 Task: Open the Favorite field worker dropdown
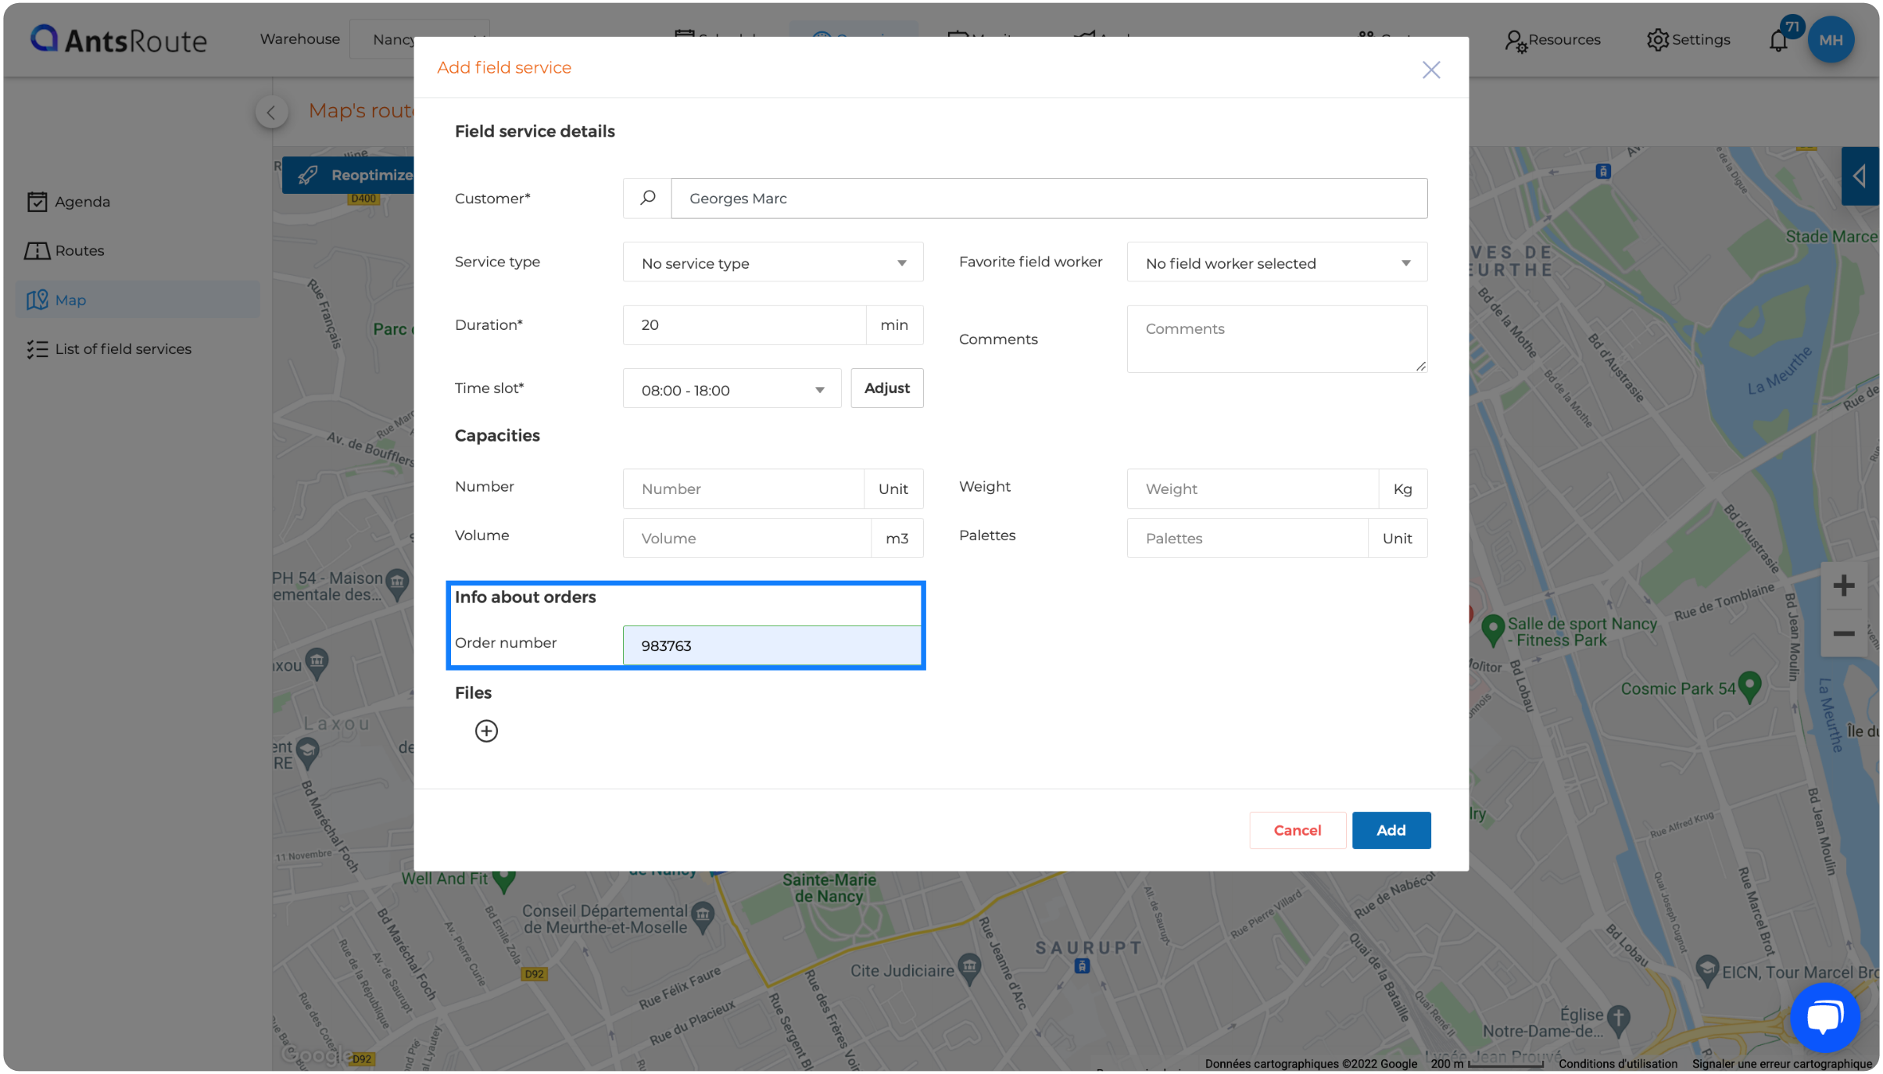[x=1277, y=263]
